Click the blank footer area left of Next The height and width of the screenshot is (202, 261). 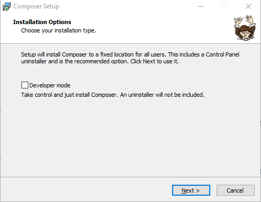click(86, 190)
